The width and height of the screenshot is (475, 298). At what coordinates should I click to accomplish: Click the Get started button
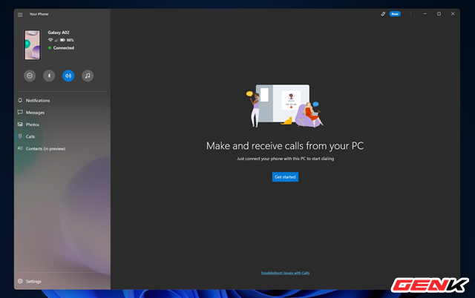point(285,177)
